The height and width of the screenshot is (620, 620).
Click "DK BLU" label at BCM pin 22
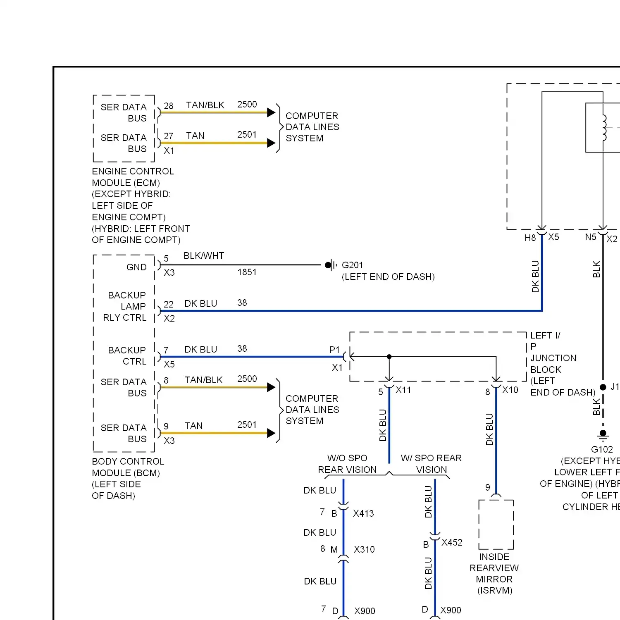pos(201,303)
